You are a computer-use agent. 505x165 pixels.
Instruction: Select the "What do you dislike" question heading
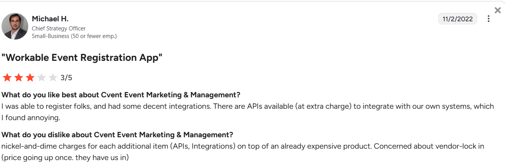point(117,135)
